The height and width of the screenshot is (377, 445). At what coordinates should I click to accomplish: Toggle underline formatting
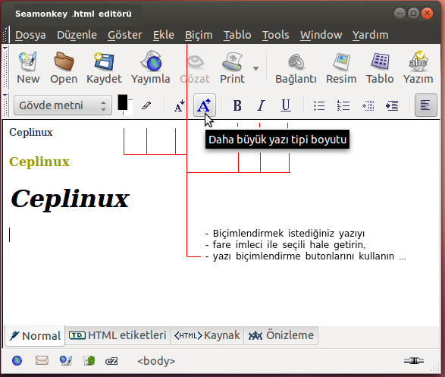click(x=286, y=105)
